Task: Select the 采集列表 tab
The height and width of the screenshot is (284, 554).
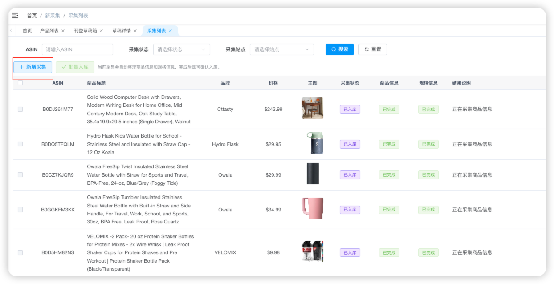Action: pos(156,31)
